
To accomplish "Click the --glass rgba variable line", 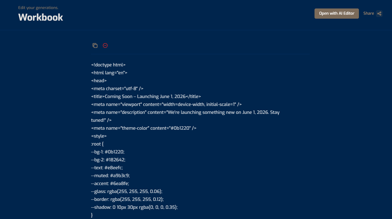I will coord(127,191).
